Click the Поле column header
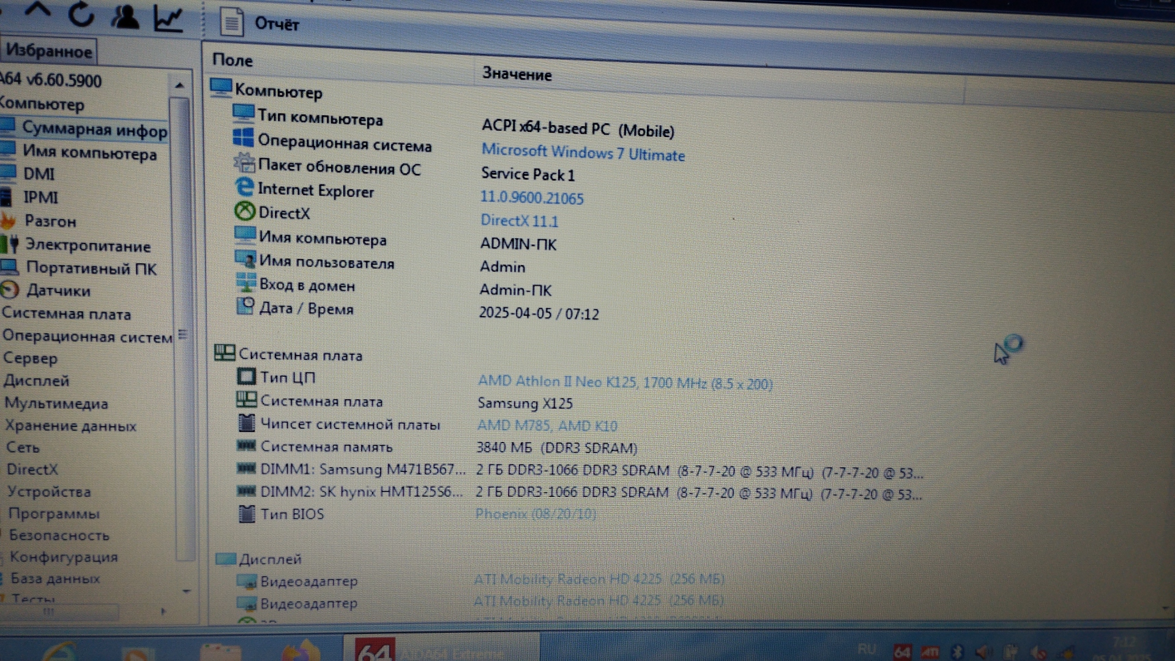 coord(233,60)
